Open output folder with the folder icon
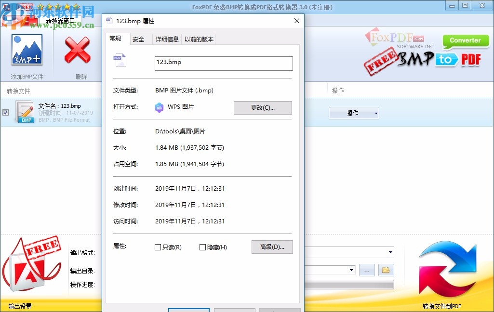 386,270
